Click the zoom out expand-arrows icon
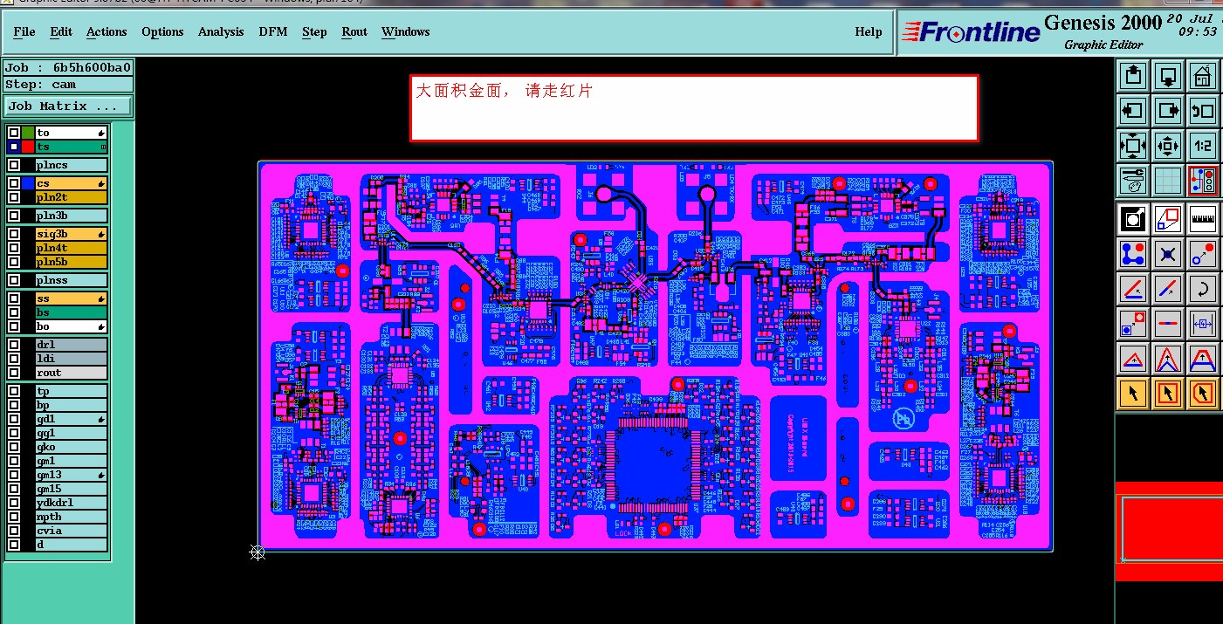Screen dimensions: 1223x624 coord(1133,146)
